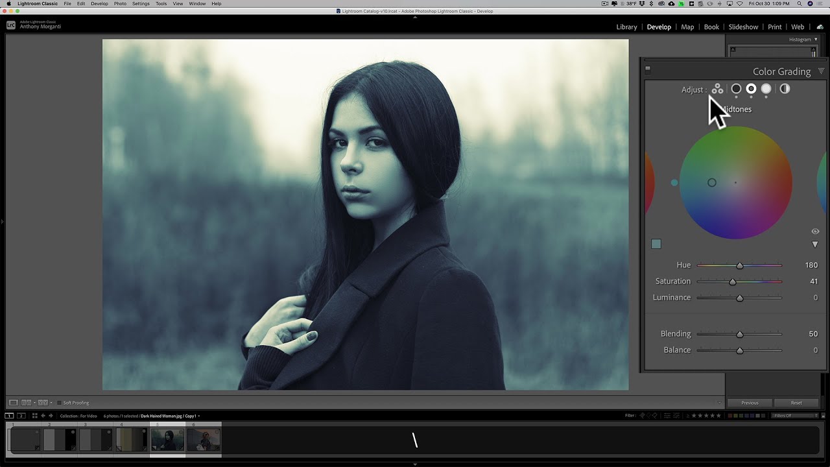Open the Develop menu

pyautogui.click(x=99, y=4)
